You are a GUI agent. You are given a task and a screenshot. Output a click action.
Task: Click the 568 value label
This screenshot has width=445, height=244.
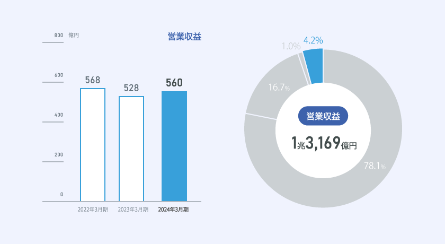93,80
